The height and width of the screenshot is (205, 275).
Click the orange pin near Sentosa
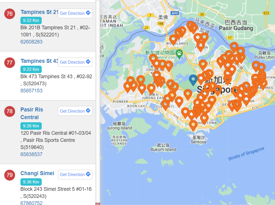(193, 125)
